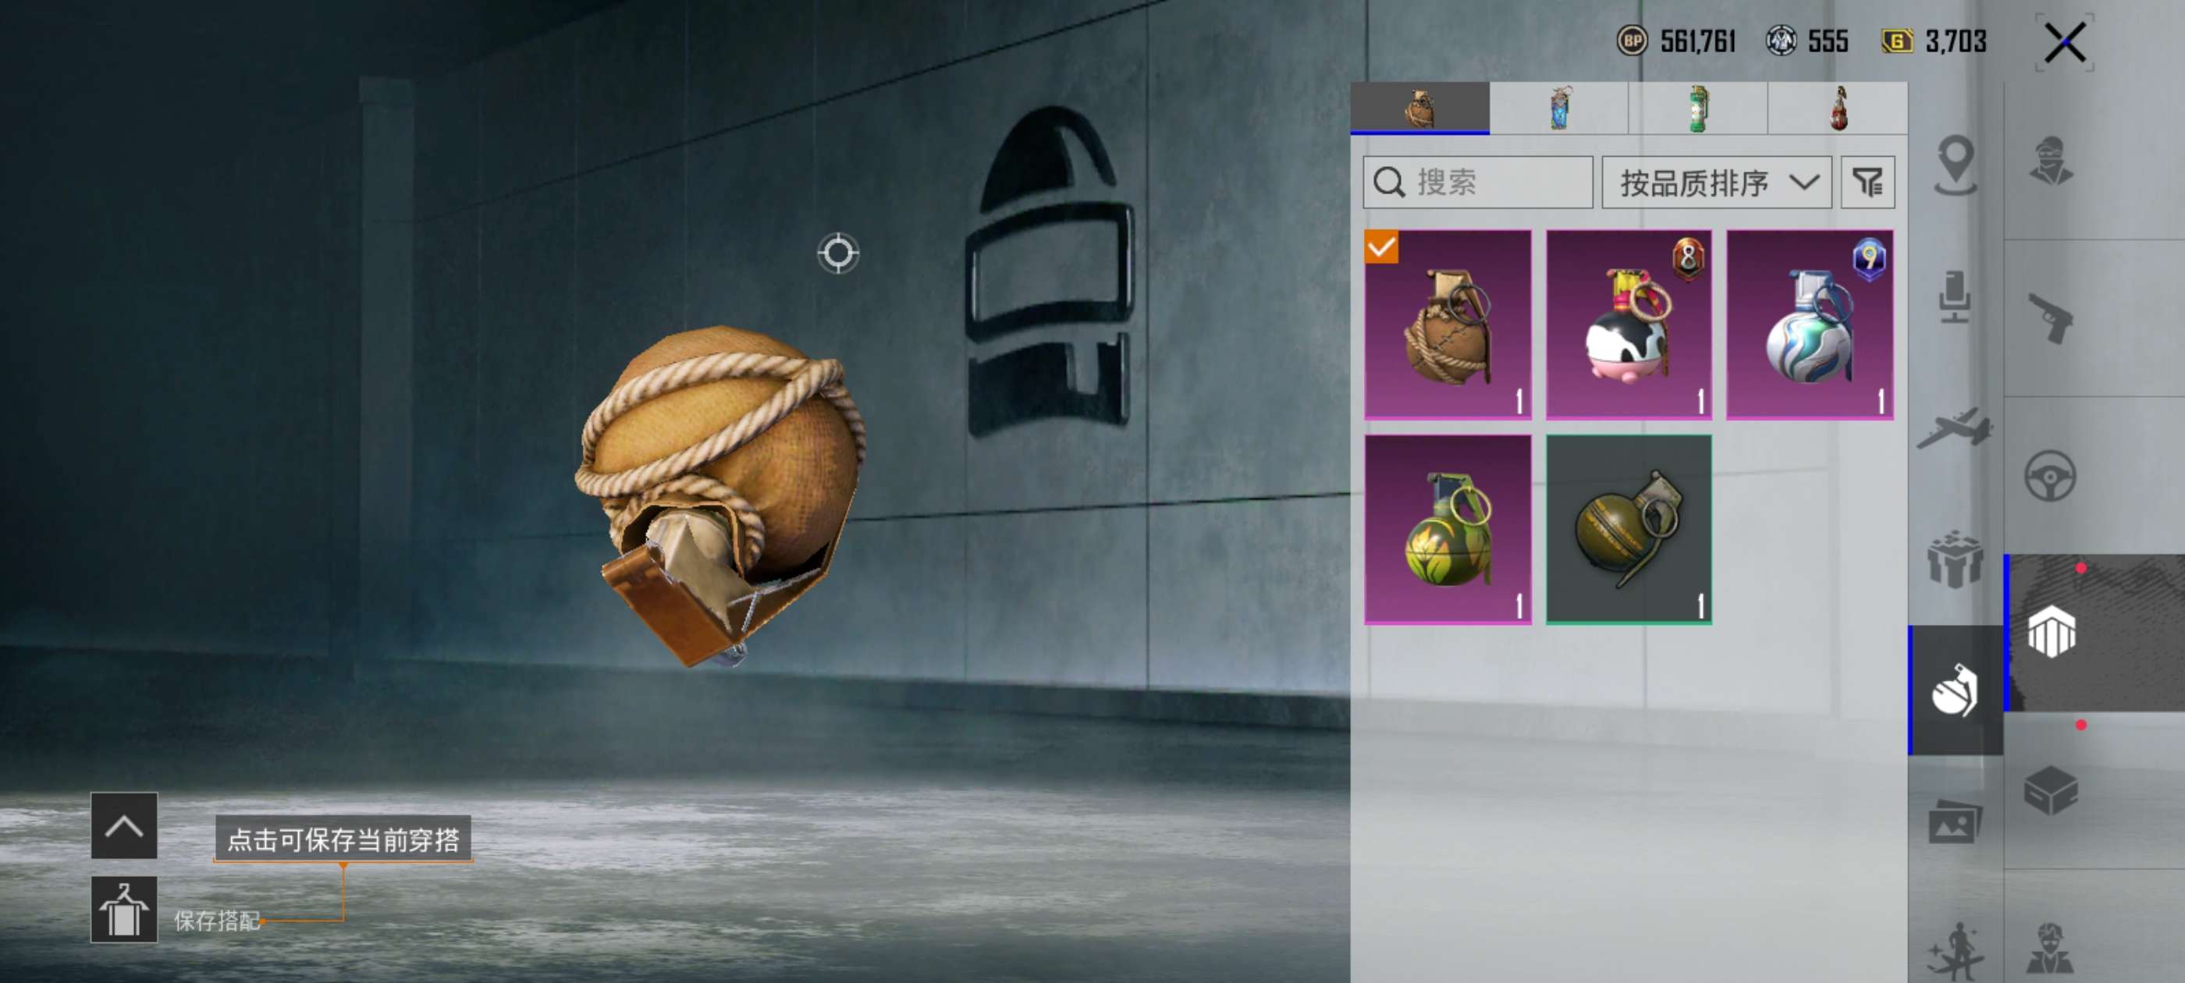Open the vehicle steering wheel category
The width and height of the screenshot is (2185, 983).
2050,476
